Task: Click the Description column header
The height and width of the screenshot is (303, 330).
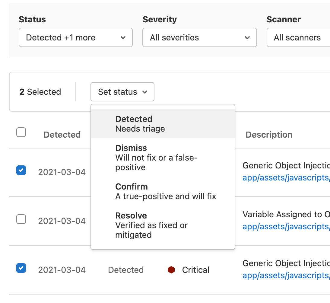Action: 269,135
